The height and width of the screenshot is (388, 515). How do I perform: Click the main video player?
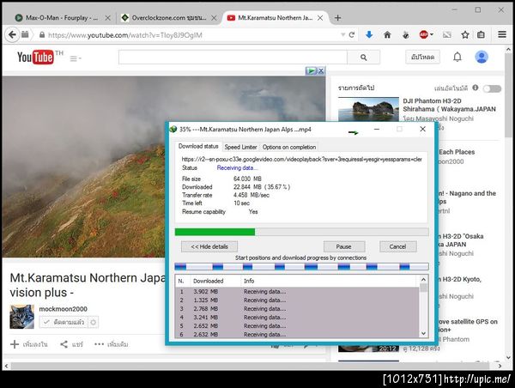pos(164,167)
